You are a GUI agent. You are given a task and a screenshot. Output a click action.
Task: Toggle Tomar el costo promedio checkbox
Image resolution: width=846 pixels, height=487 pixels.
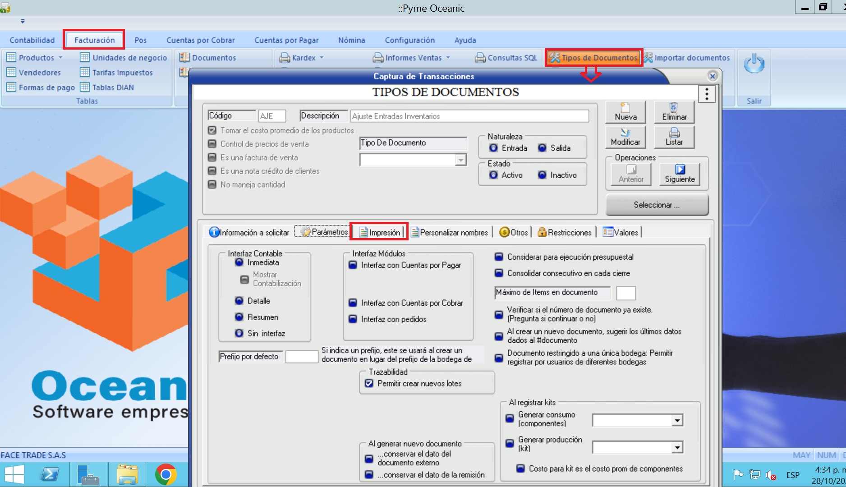point(212,130)
